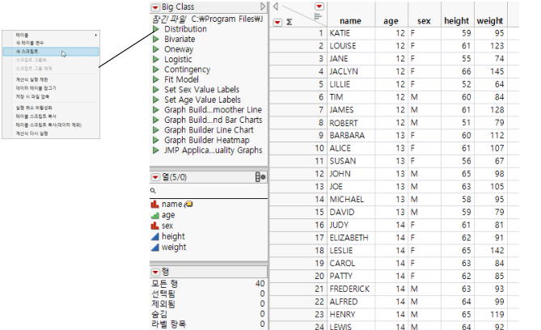This screenshot has width=541, height=330.
Task: Run the Oneway script with its green triangle
Action: pos(156,49)
